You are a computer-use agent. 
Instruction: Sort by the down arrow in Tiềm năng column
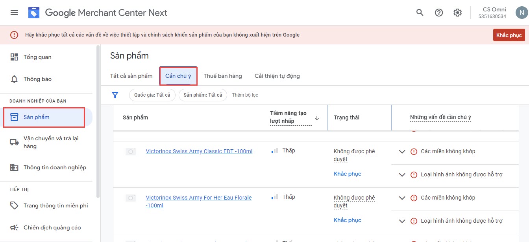click(x=317, y=118)
